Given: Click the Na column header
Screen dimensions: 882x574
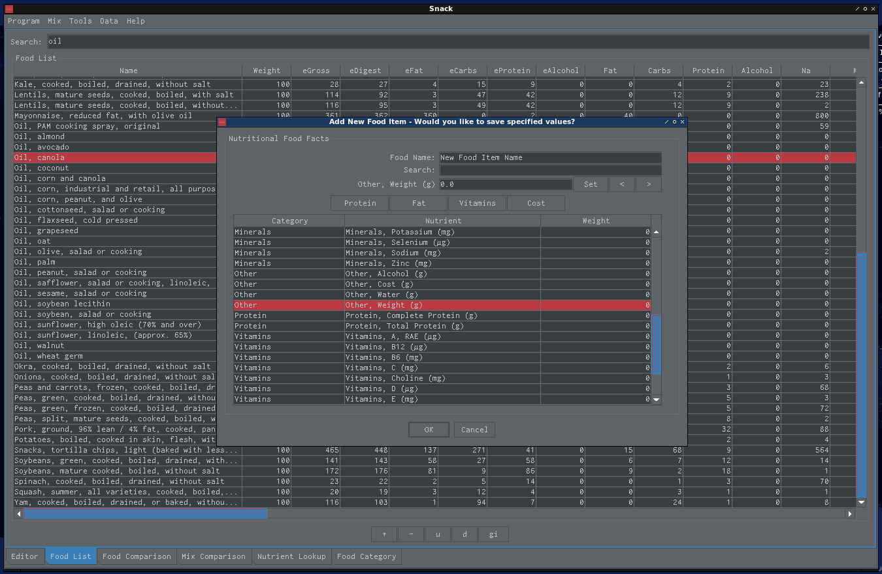Looking at the screenshot, I should (x=806, y=71).
